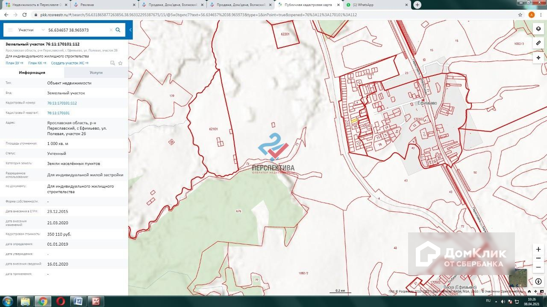Switch basemap using satellite thumbnail
Viewport: 547px width, 307px height.
[x=518, y=278]
